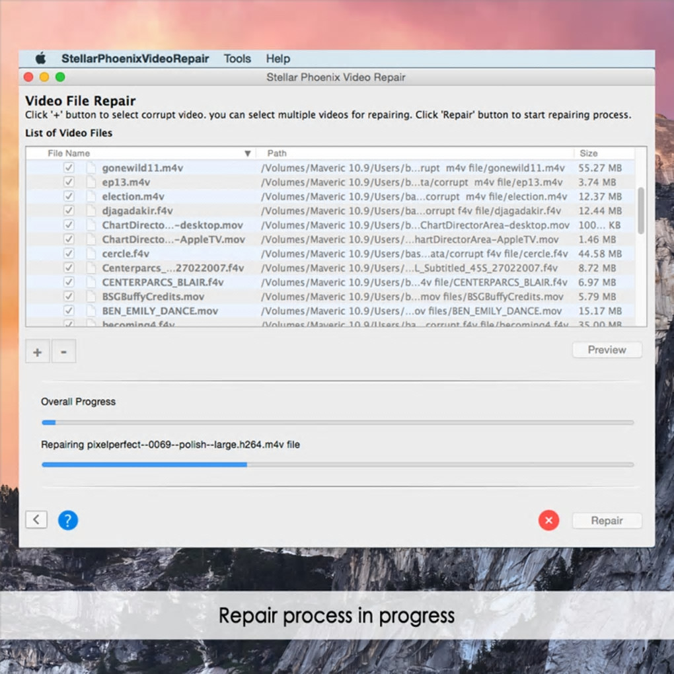Viewport: 674px width, 674px height.
Task: Click the file icon beside BEN_EMILY_DANCE.mov
Action: 91,311
